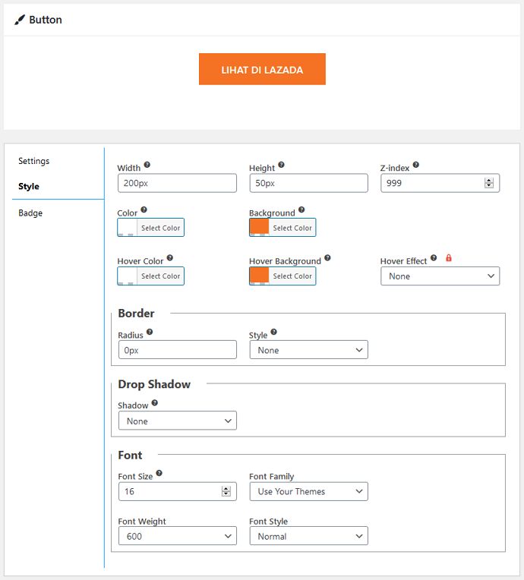The width and height of the screenshot is (524, 580).
Task: Open the Font Family dropdown
Action: [308, 491]
